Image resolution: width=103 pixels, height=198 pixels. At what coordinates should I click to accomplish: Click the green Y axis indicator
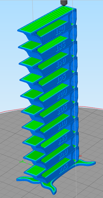point(26,163)
